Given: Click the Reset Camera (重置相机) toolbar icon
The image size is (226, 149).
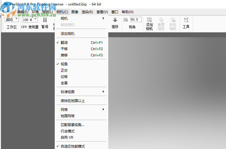Looking at the screenshot, I should pyautogui.click(x=161, y=20).
